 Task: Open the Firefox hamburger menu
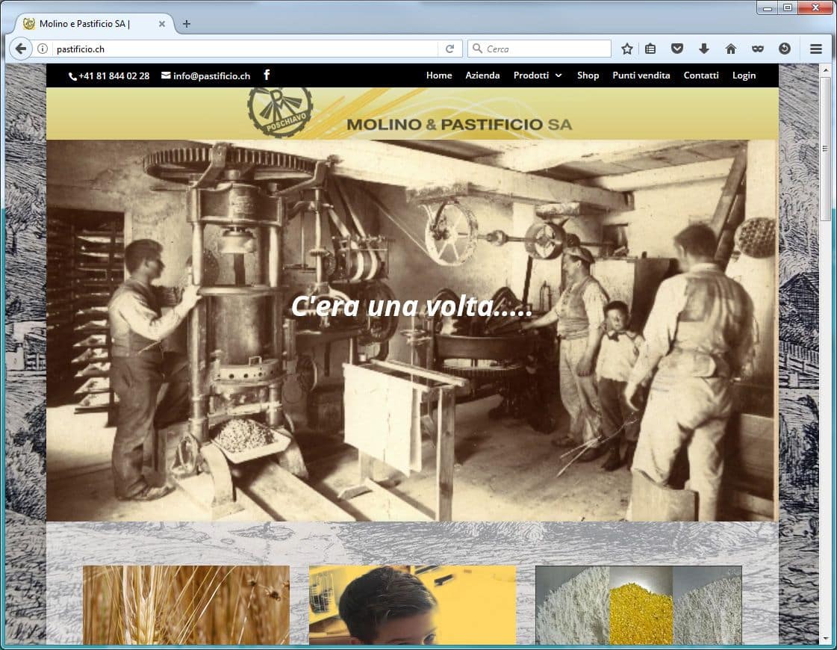tap(815, 49)
